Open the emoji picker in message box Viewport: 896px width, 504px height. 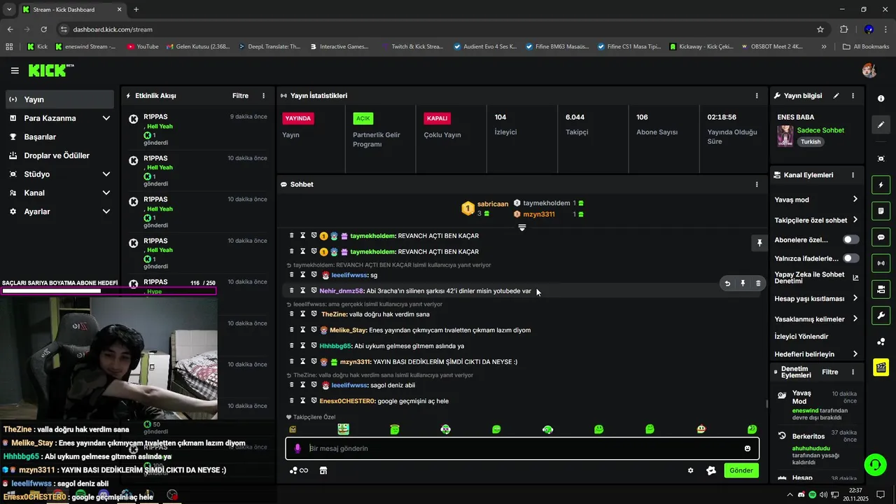pyautogui.click(x=748, y=449)
